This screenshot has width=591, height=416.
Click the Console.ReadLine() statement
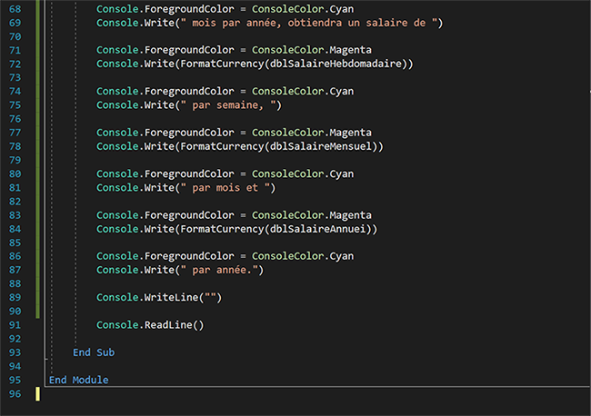point(150,325)
